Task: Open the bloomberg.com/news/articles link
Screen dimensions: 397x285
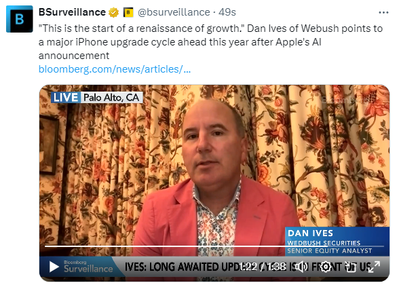Action: pos(115,69)
